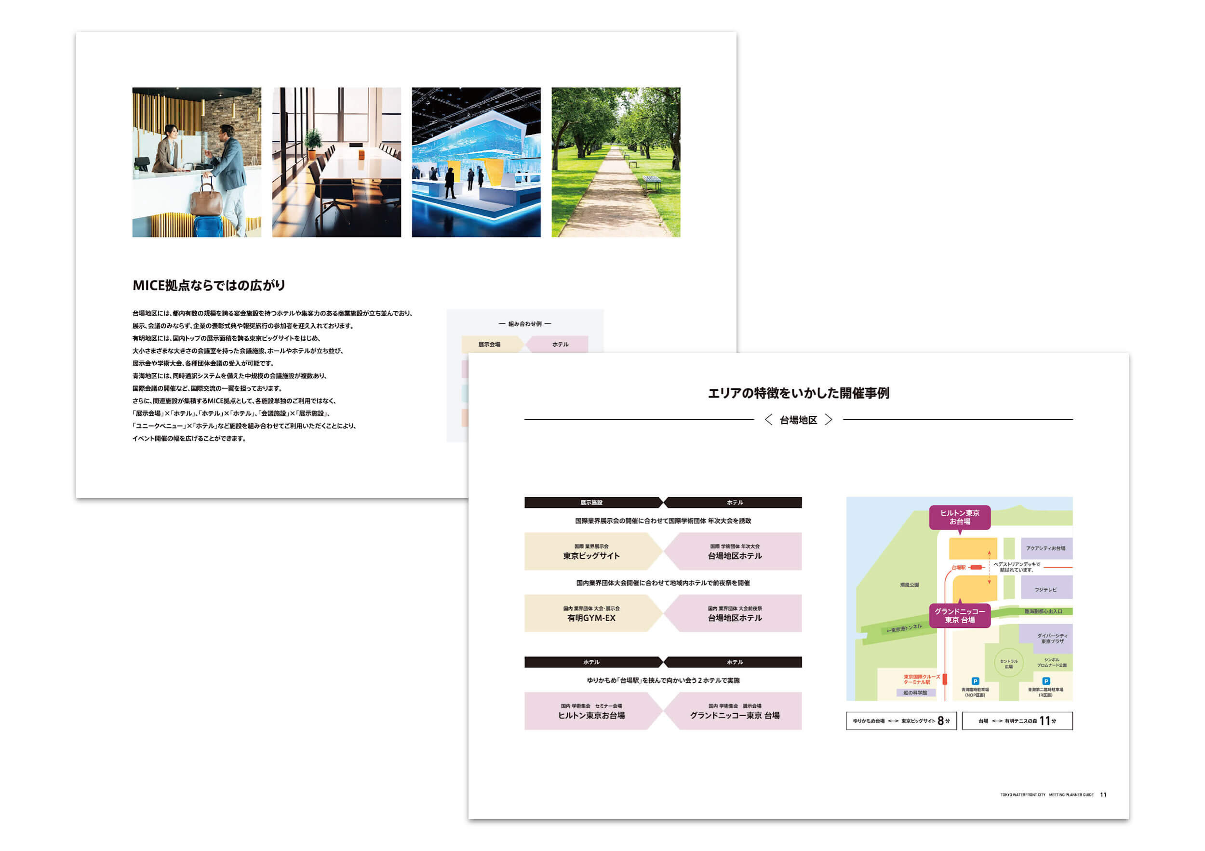This screenshot has height=851, width=1205.
Task: Click the text 国内業界団体大会開催に合わせて地域内ホテルで前夜祭を開催
Action: click(x=663, y=583)
